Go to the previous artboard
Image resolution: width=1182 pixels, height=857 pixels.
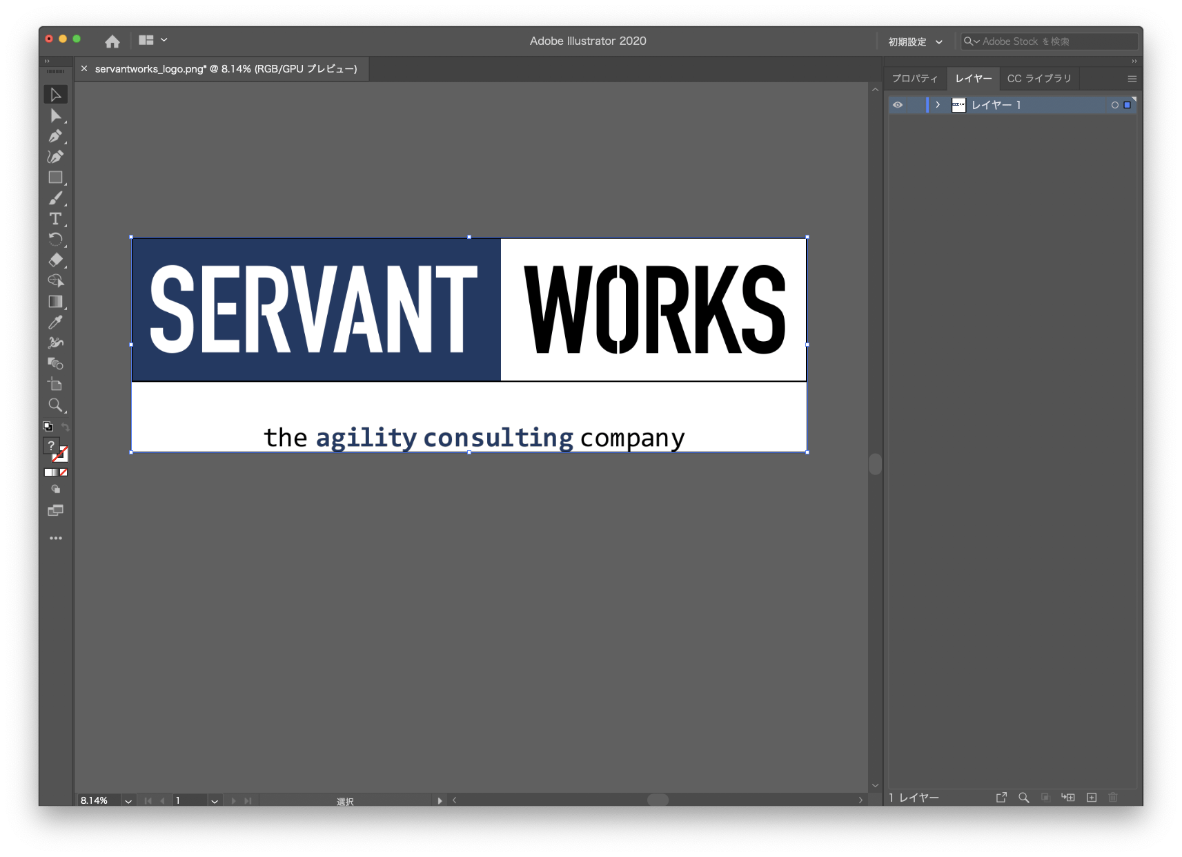tap(163, 801)
